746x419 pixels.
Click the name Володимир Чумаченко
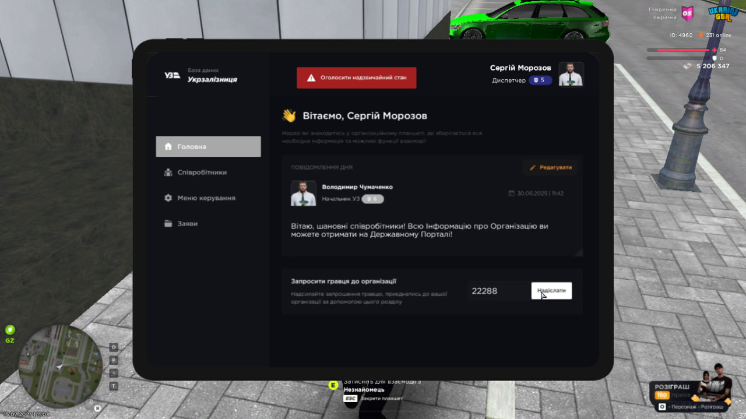(357, 187)
